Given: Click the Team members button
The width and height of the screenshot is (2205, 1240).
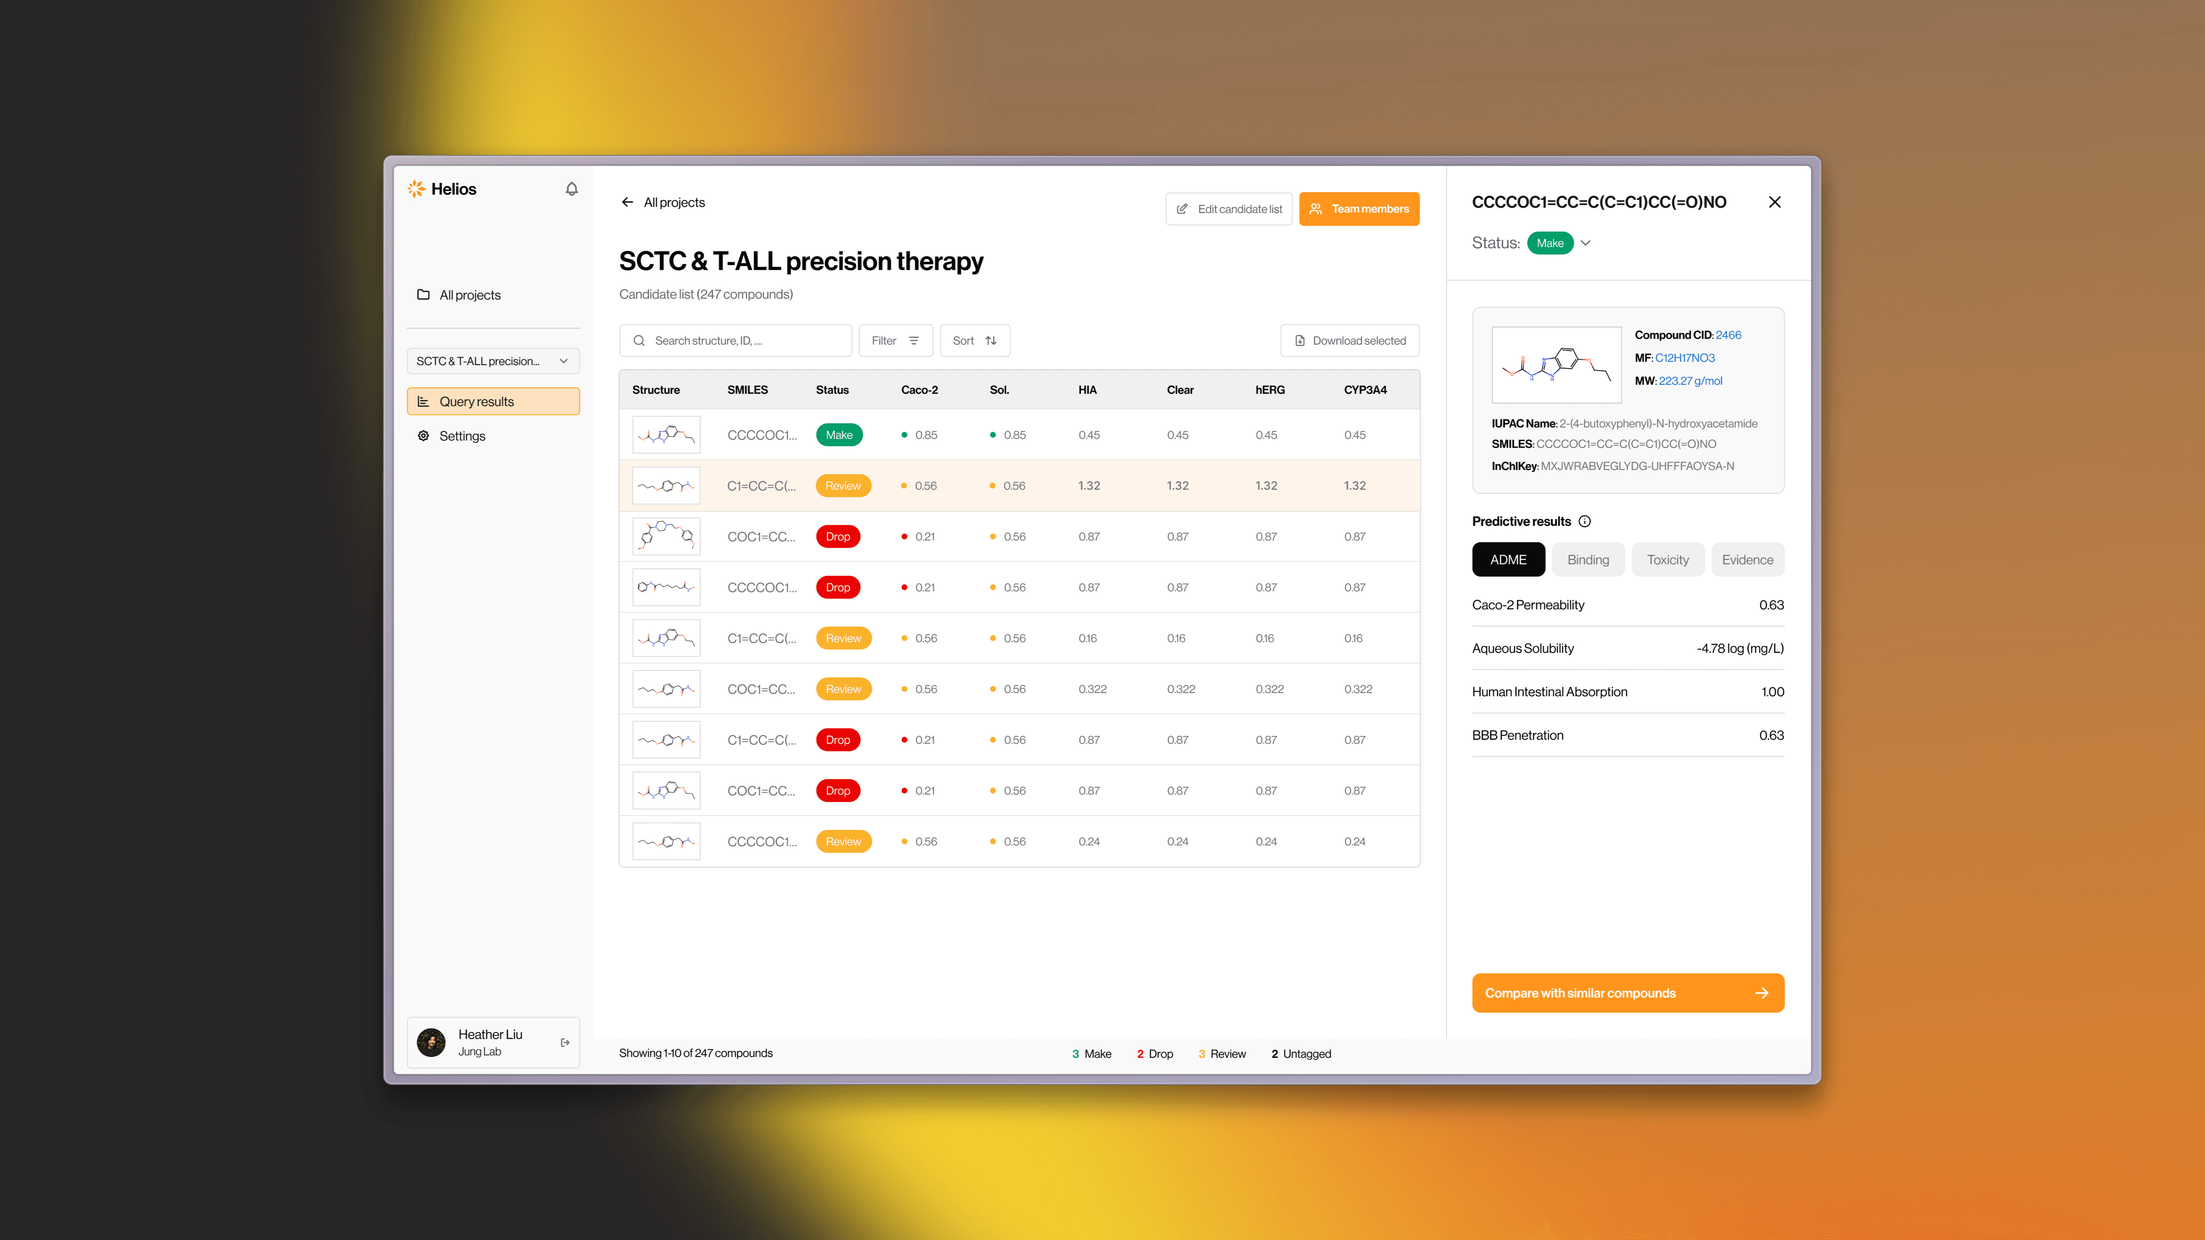Looking at the screenshot, I should click(1359, 209).
